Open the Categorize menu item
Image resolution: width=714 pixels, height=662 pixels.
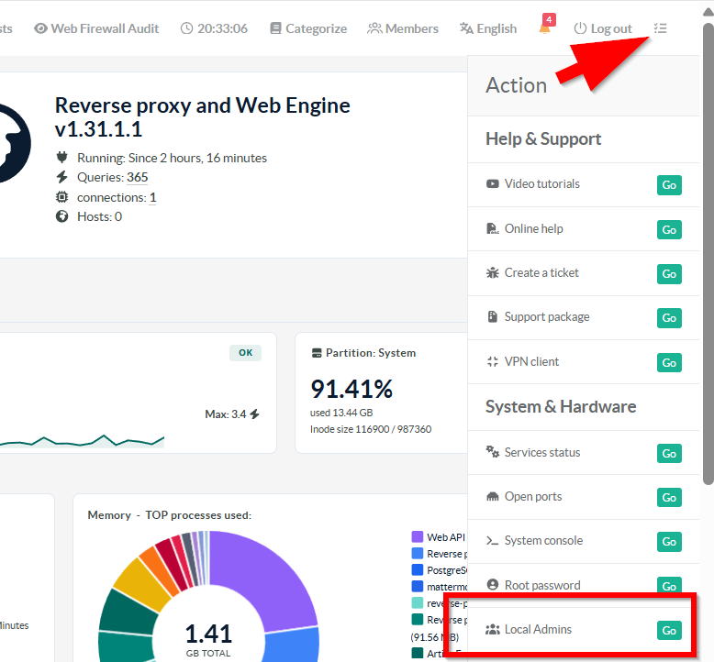308,28
